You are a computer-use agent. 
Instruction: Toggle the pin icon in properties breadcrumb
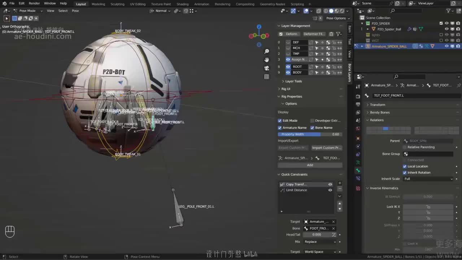(459, 85)
